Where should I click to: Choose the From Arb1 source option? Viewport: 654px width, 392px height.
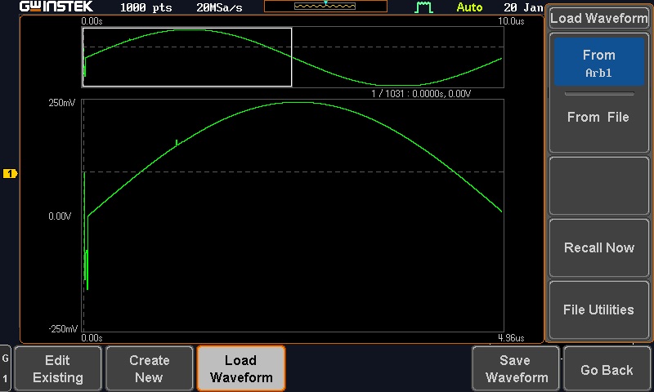[598, 64]
